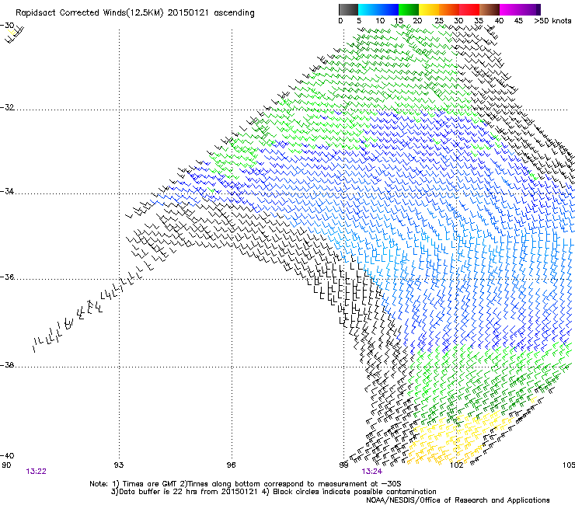The height and width of the screenshot is (505, 575).
Task: Click the date '20150121' in the title
Action: click(x=188, y=13)
